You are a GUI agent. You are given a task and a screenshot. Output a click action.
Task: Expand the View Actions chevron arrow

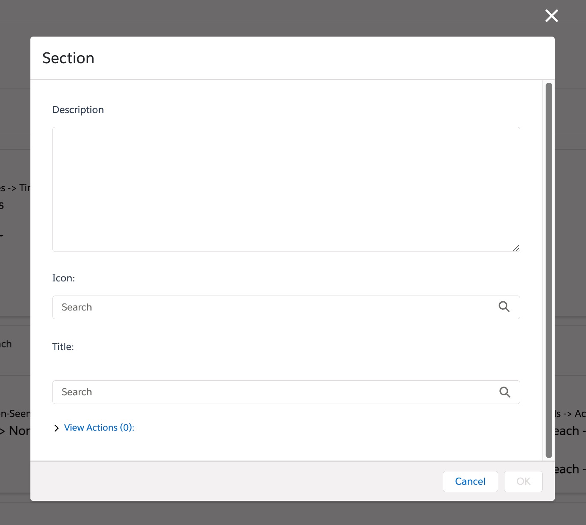[57, 428]
